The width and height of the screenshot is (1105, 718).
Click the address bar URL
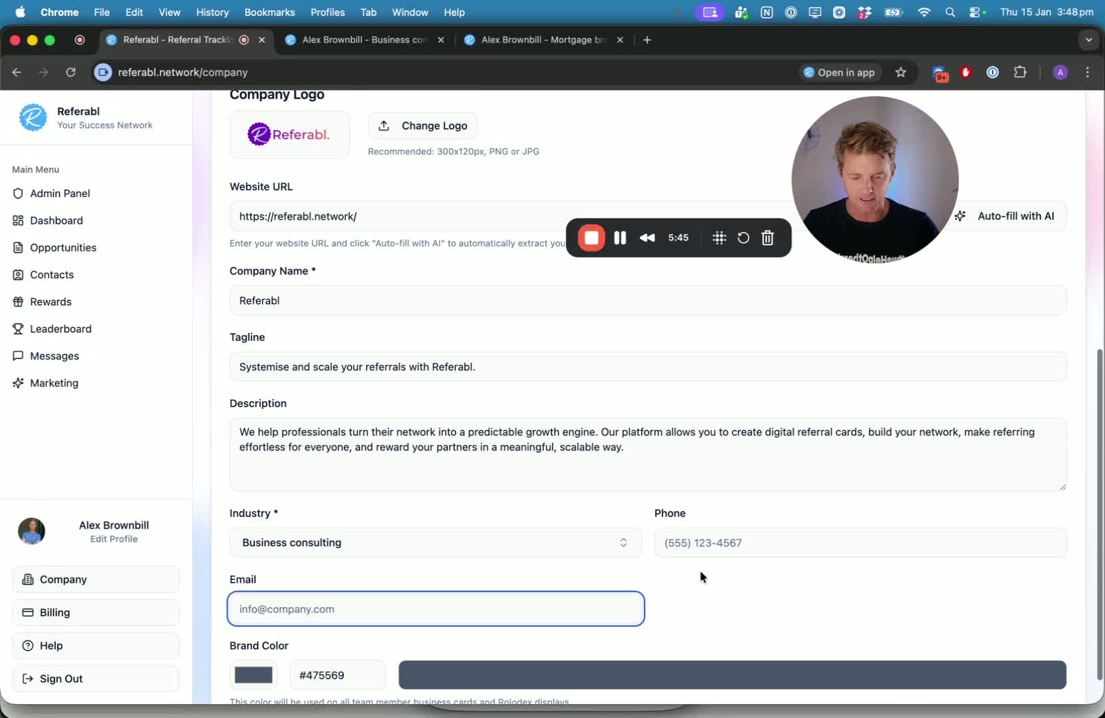coord(183,72)
